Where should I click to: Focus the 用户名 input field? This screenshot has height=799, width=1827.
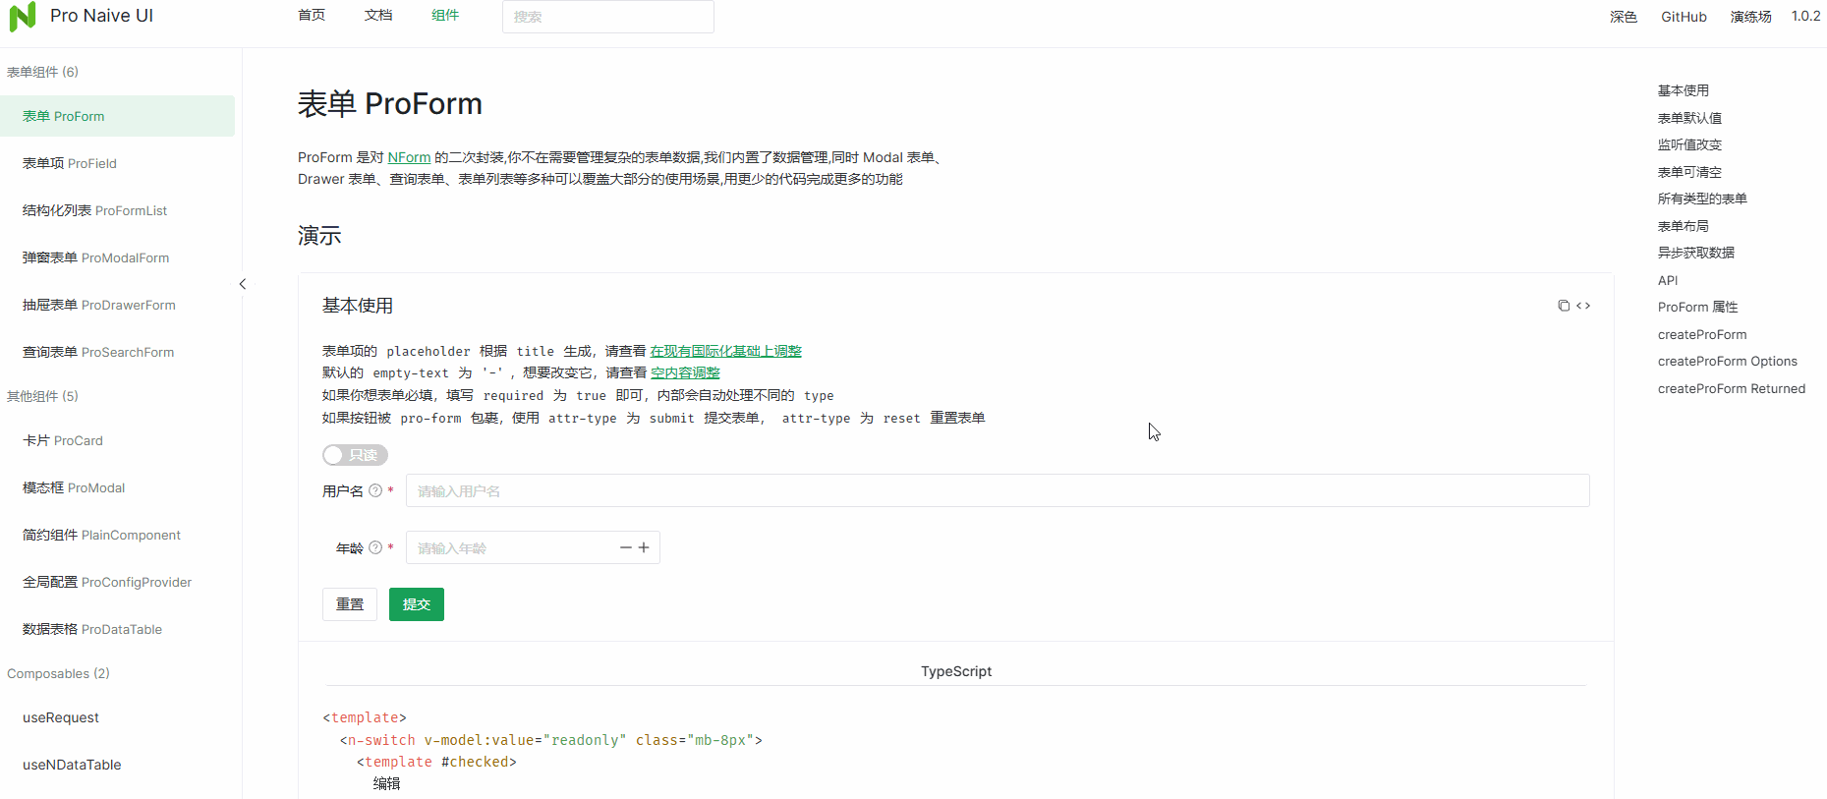(x=998, y=490)
